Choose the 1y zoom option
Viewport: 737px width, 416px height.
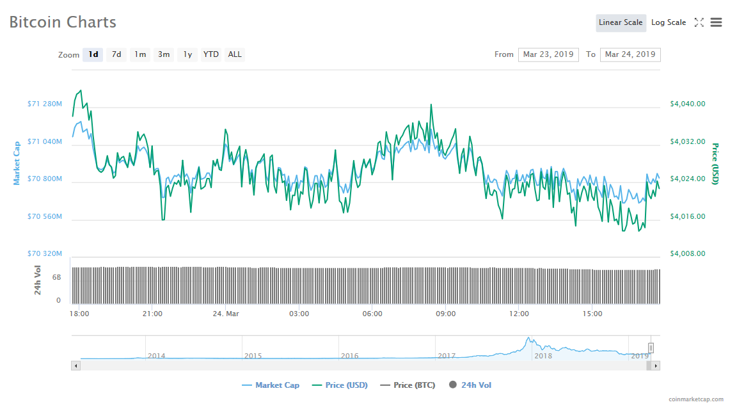(x=187, y=54)
